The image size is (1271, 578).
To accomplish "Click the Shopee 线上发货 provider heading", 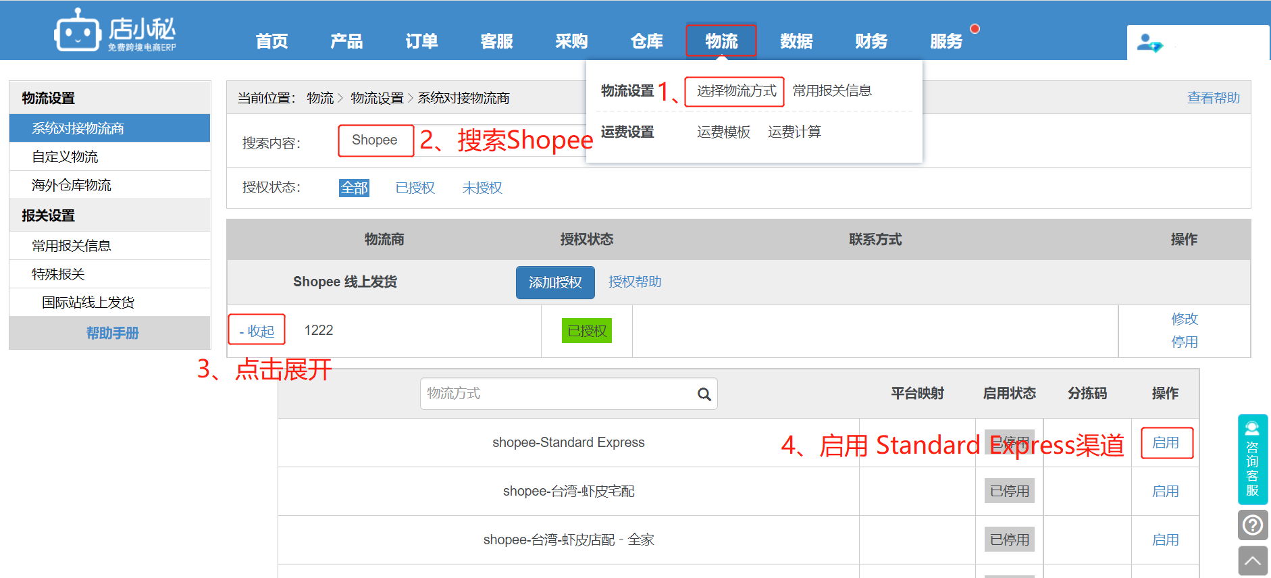I will [345, 282].
